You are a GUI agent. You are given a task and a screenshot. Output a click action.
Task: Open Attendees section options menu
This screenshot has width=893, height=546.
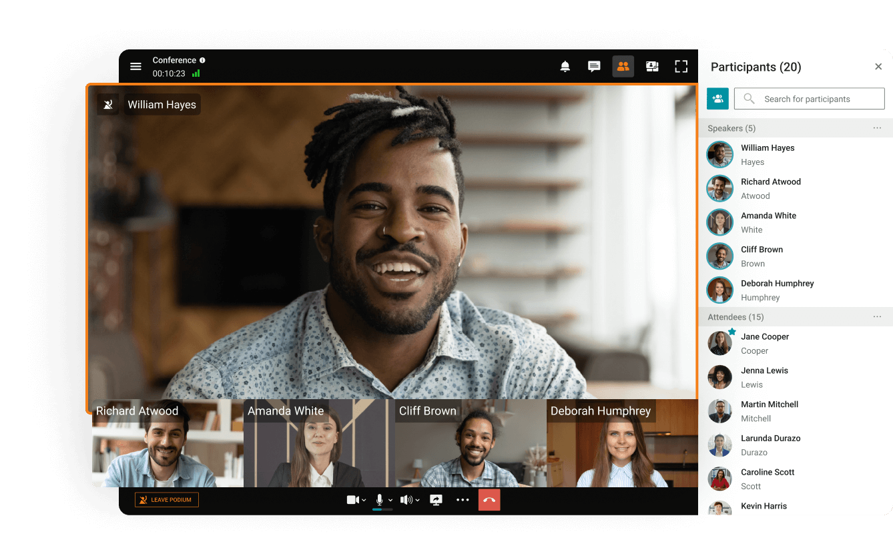[x=877, y=317]
